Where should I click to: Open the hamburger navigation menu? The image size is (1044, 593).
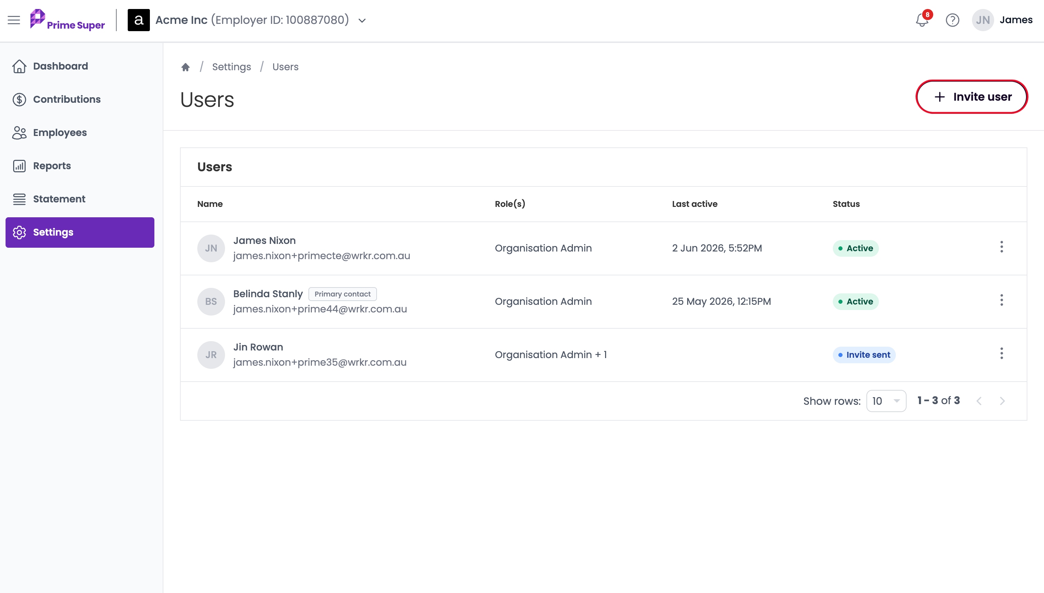14,20
